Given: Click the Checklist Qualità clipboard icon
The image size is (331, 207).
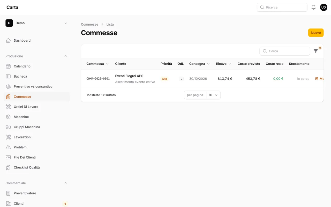Looking at the screenshot, I should (x=8, y=167).
